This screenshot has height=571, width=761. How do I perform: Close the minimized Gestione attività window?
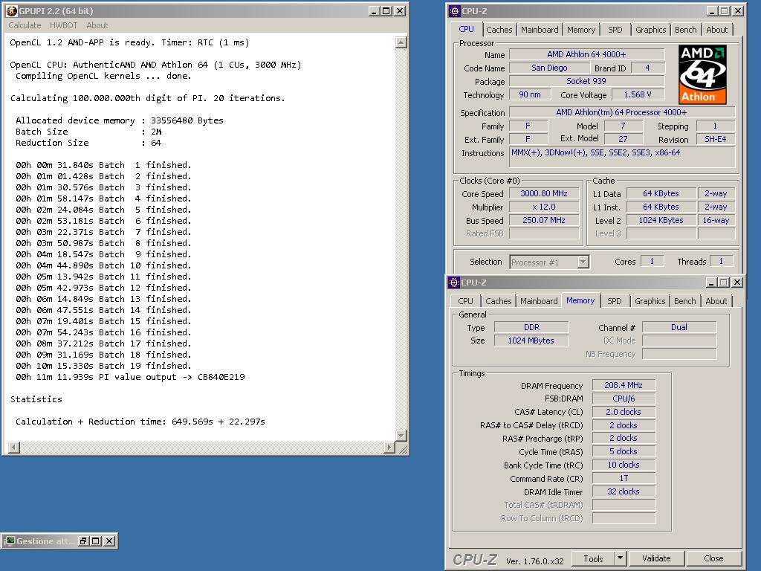[109, 541]
